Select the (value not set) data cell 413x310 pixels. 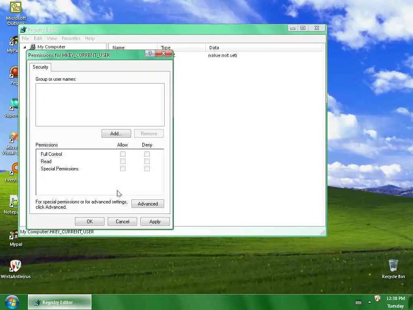[223, 55]
